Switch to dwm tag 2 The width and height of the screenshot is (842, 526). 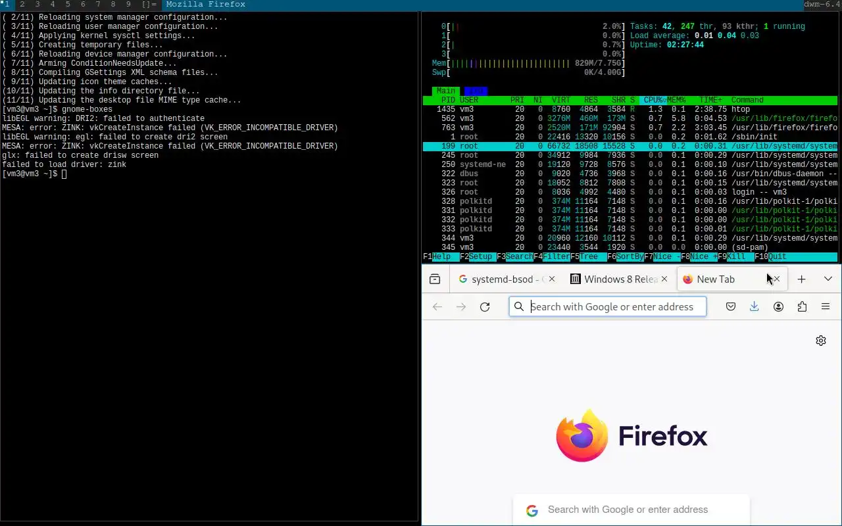coord(22,5)
